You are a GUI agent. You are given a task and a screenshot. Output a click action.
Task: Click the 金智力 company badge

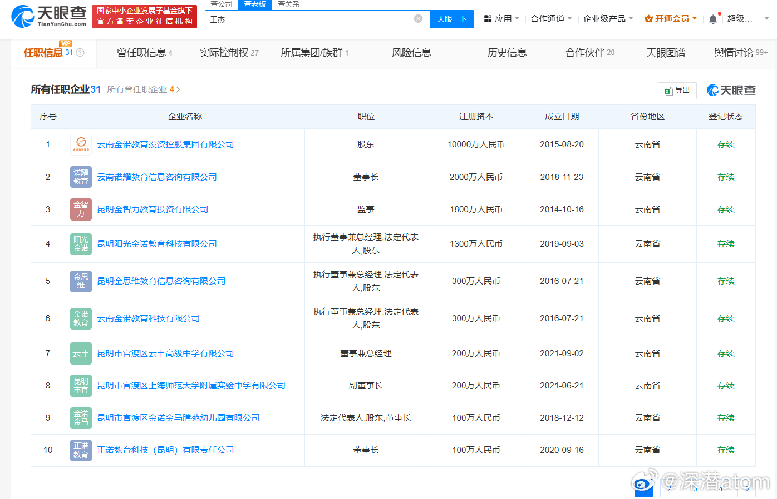(81, 209)
